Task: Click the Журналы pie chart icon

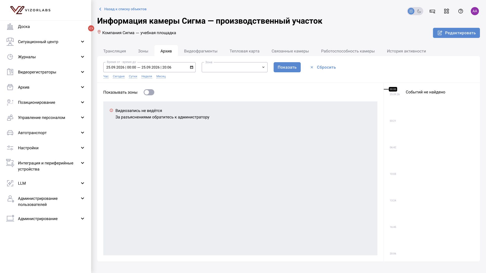Action: pyautogui.click(x=10, y=57)
